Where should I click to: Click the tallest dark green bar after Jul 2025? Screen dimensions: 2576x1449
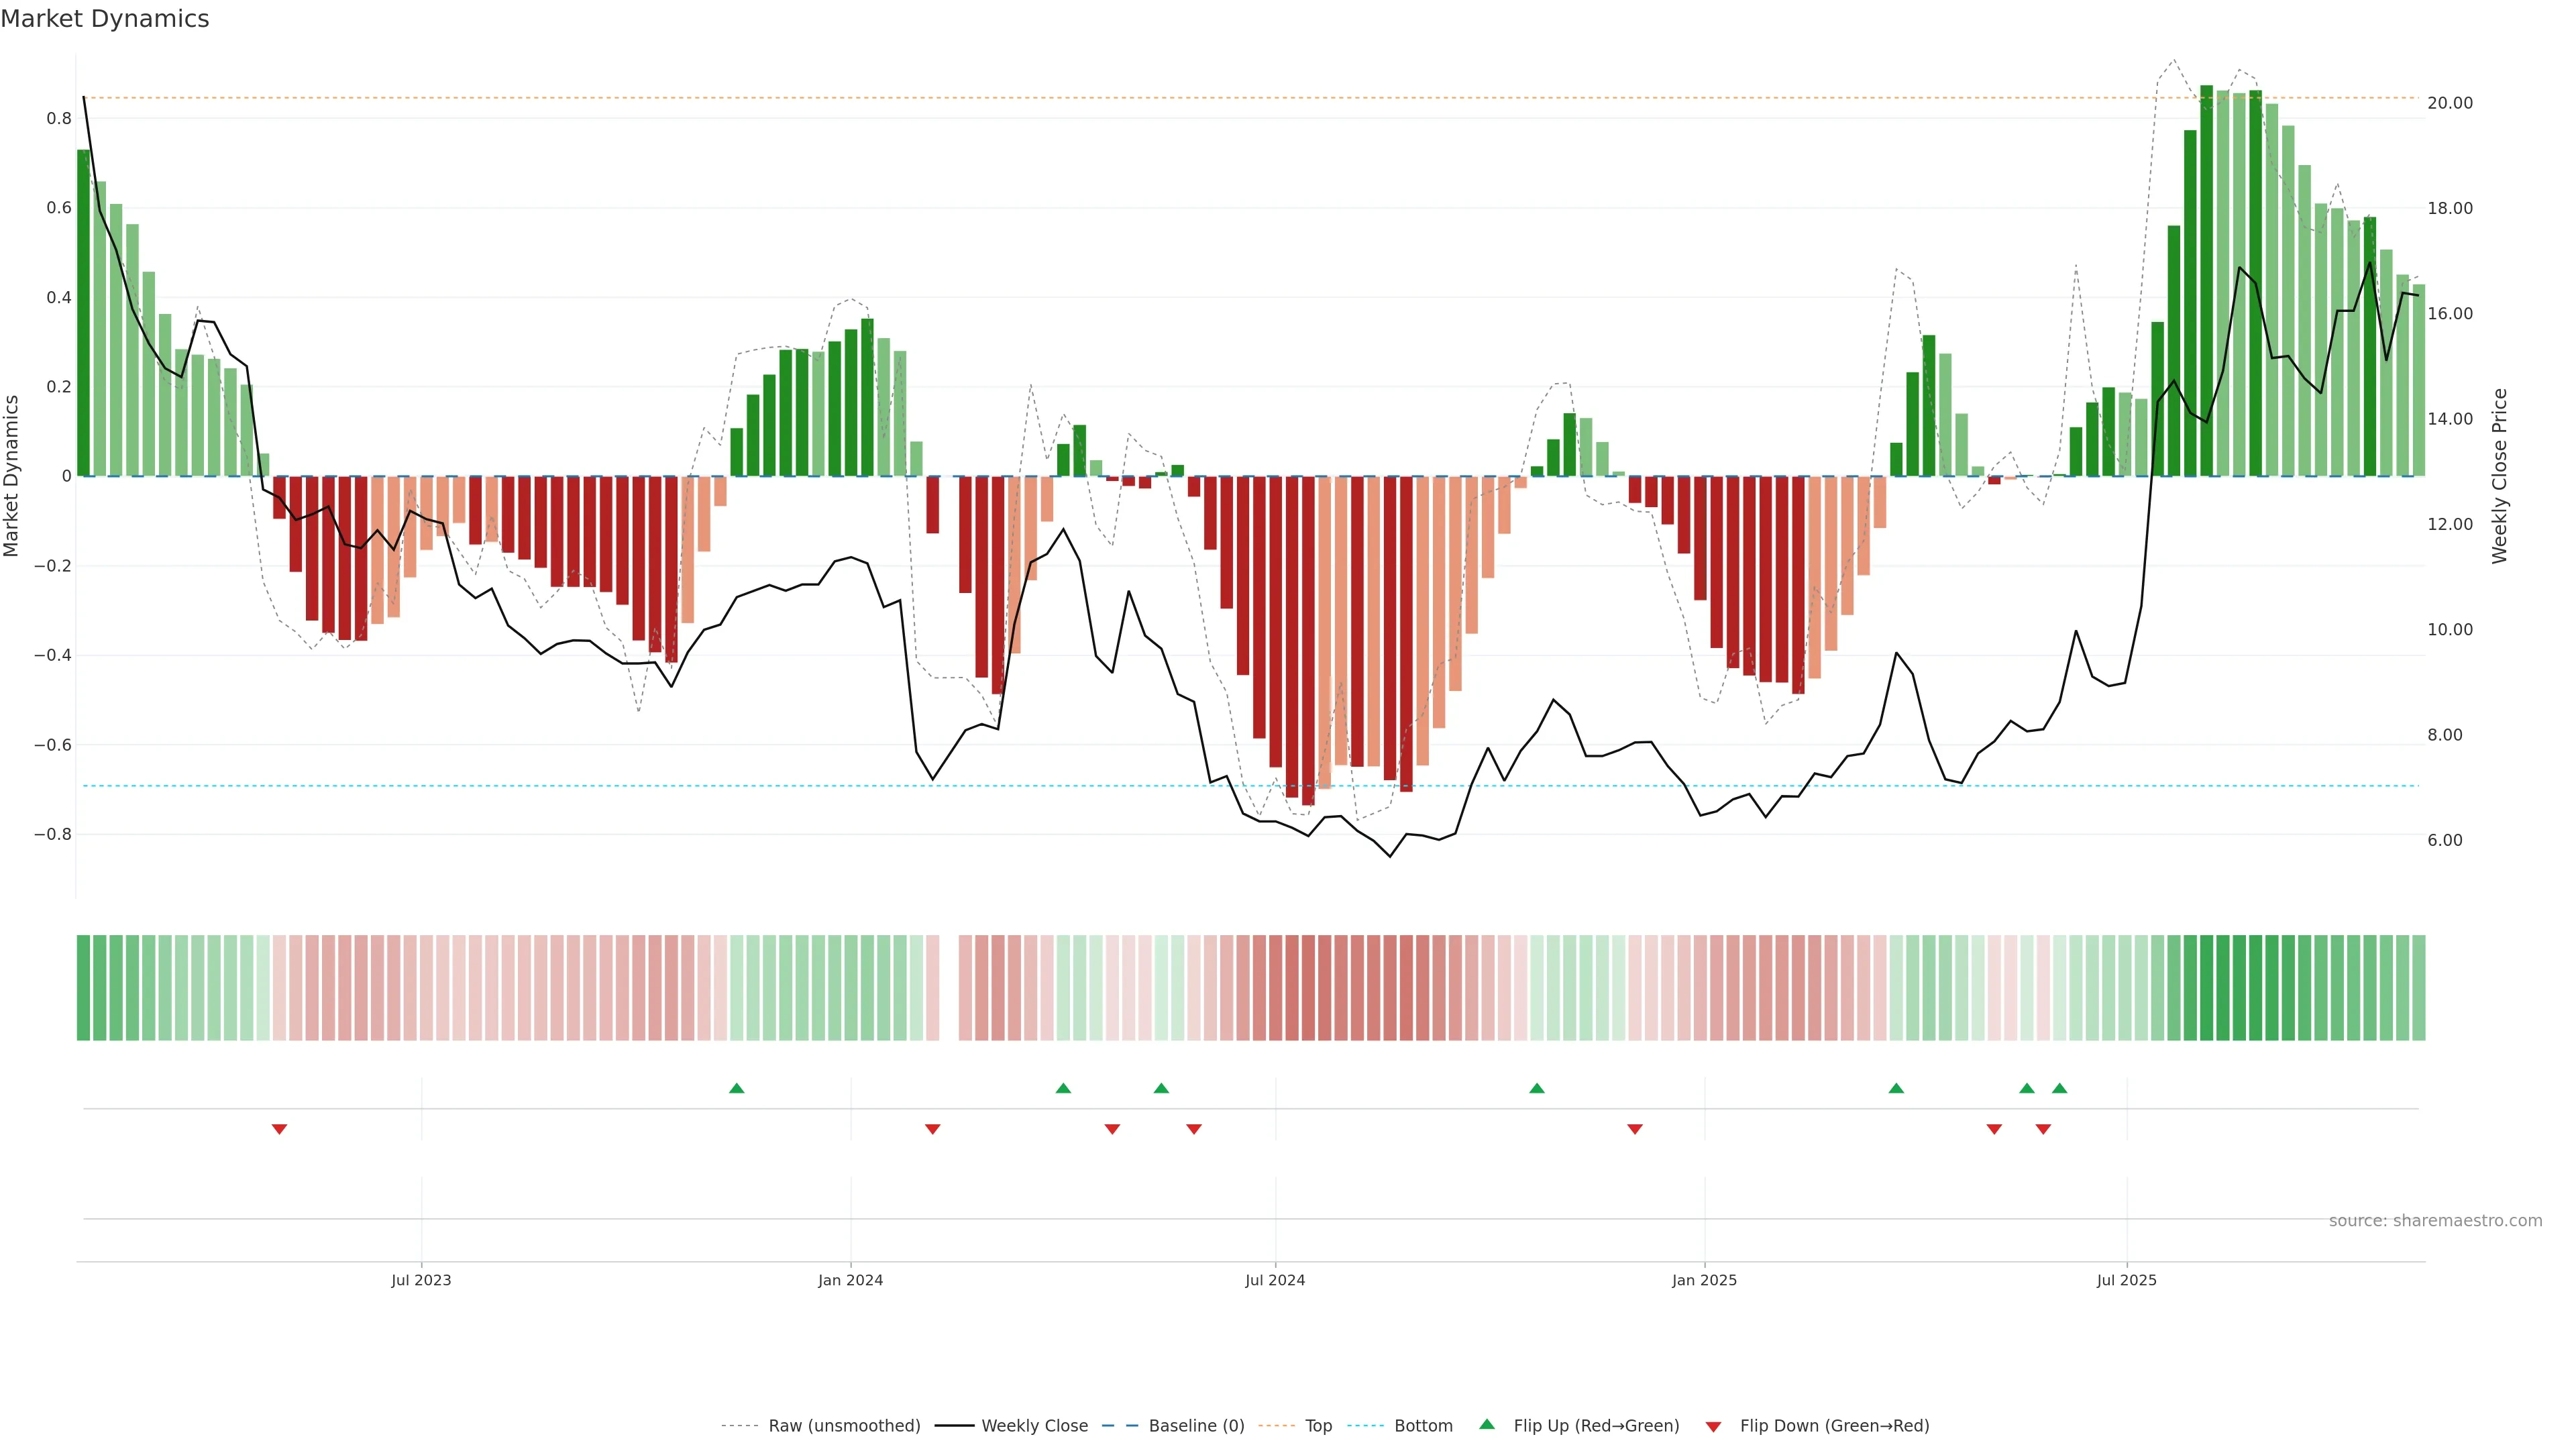click(2206, 280)
